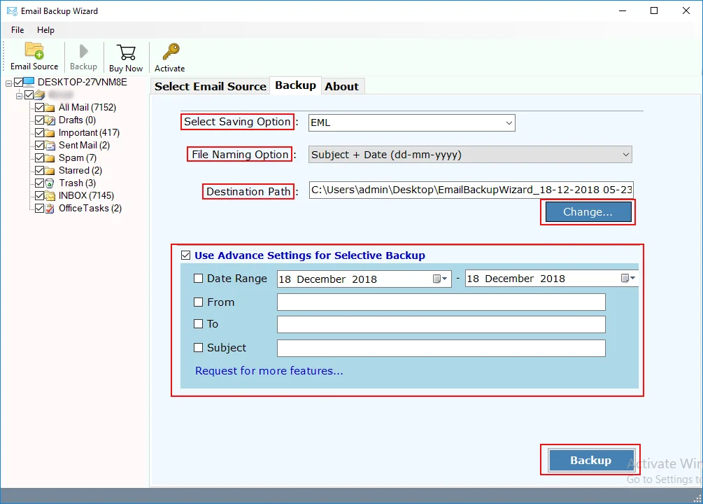Viewport: 703px width, 504px height.
Task: Click the Activate key icon
Action: (x=170, y=52)
